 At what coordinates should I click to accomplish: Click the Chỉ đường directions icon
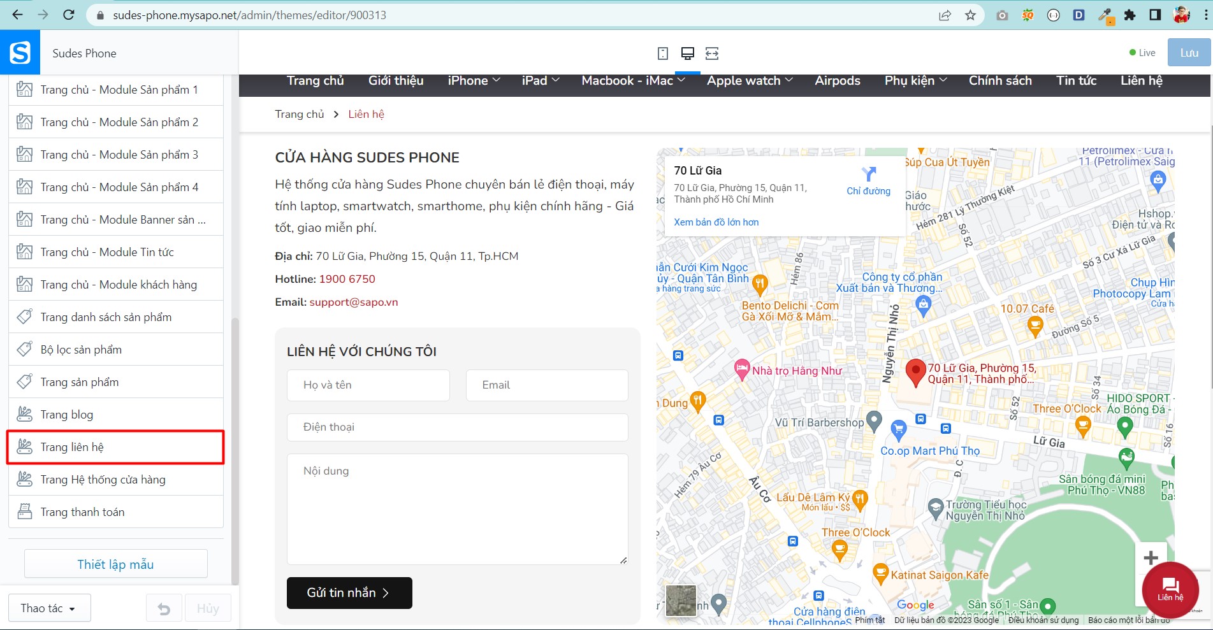point(868,180)
